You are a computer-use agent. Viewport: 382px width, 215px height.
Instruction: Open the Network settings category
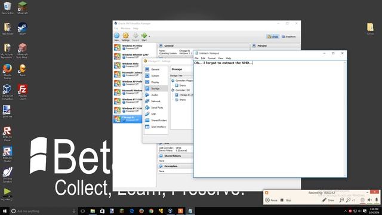pos(156,101)
